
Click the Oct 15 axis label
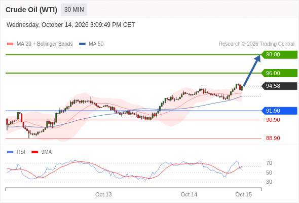coord(244,194)
